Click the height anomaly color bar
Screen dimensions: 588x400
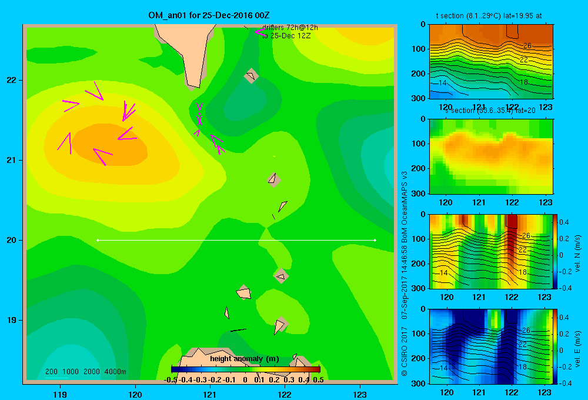pyautogui.click(x=246, y=369)
